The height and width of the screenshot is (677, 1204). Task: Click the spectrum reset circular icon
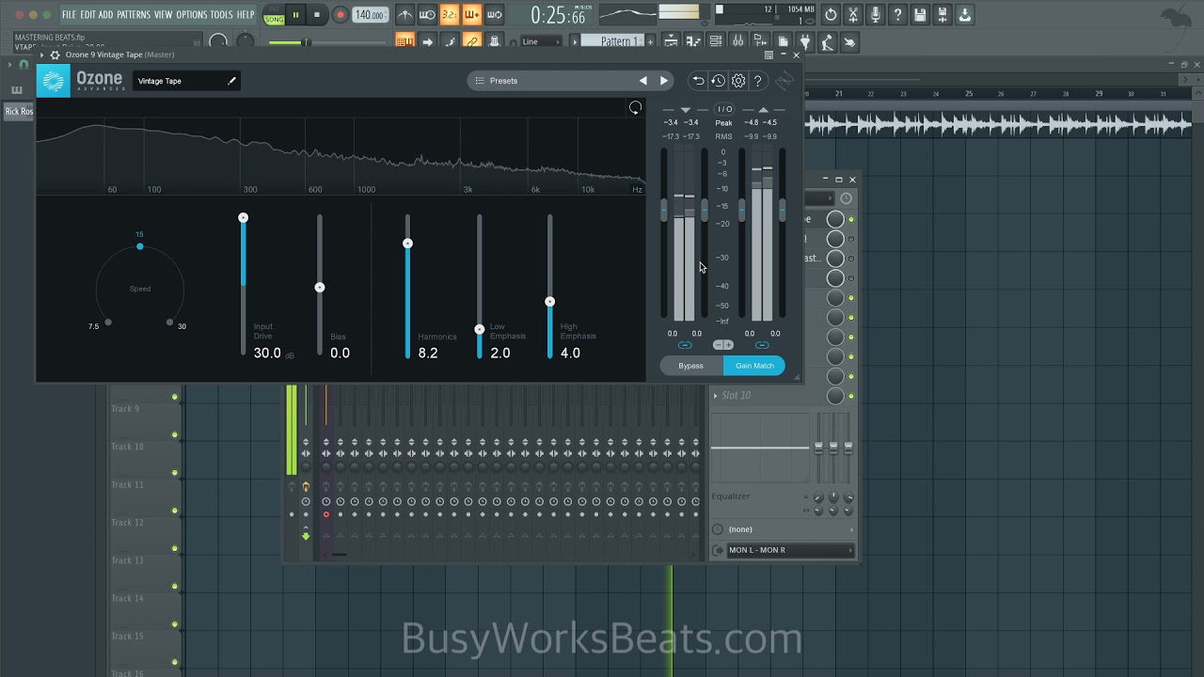point(635,108)
